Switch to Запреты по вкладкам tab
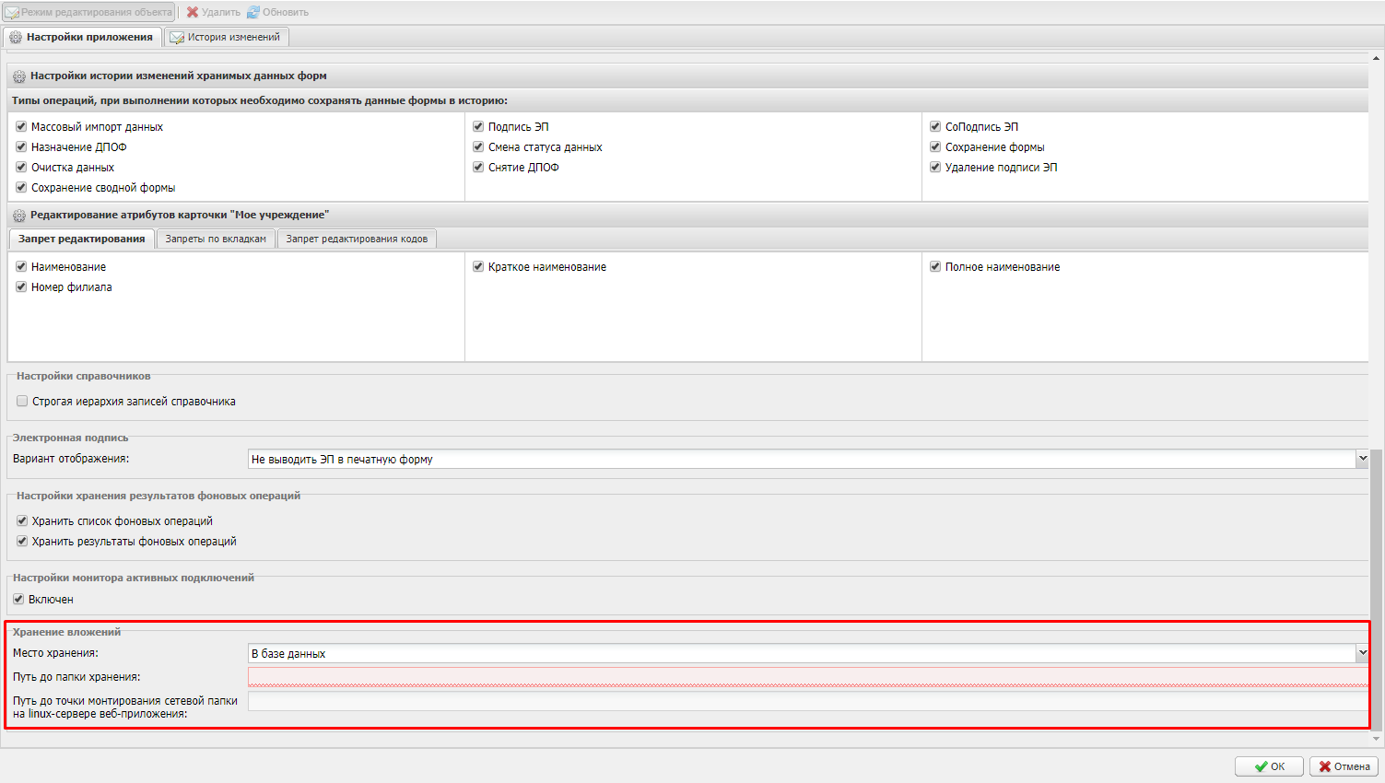The image size is (1385, 783). pyautogui.click(x=216, y=239)
